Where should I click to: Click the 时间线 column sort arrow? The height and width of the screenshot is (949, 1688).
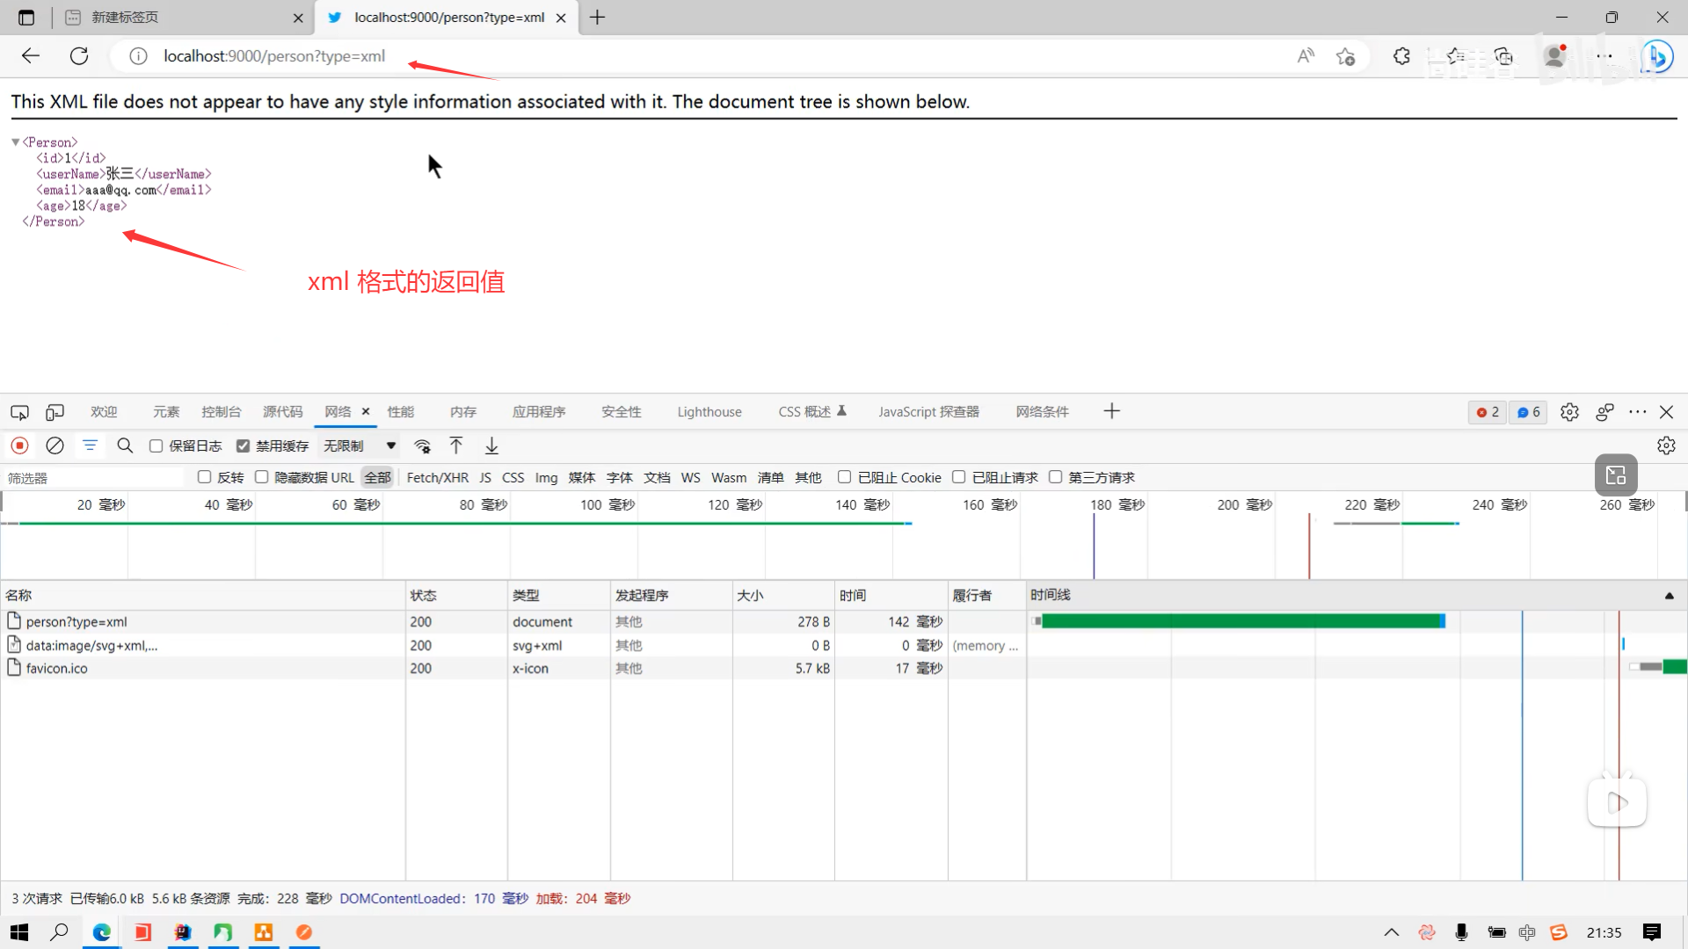(x=1669, y=596)
